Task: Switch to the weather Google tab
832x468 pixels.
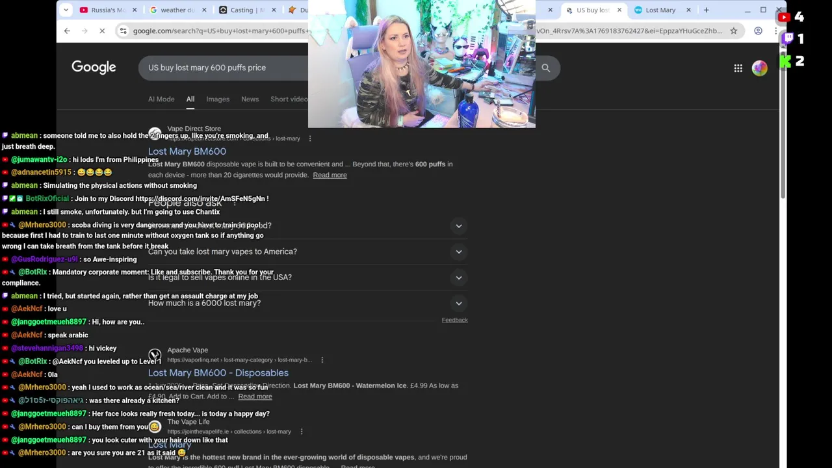Action: (x=177, y=10)
